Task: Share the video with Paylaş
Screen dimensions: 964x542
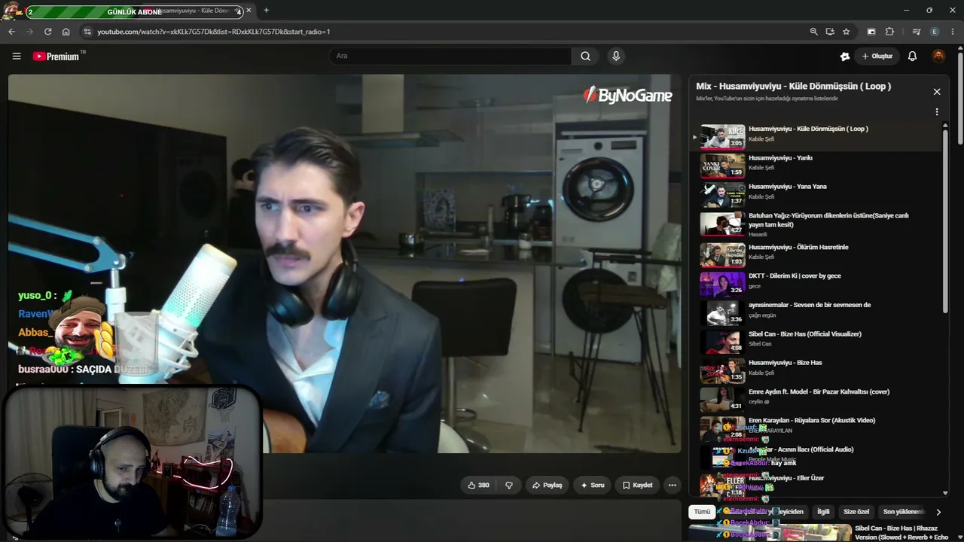Action: [x=548, y=486]
